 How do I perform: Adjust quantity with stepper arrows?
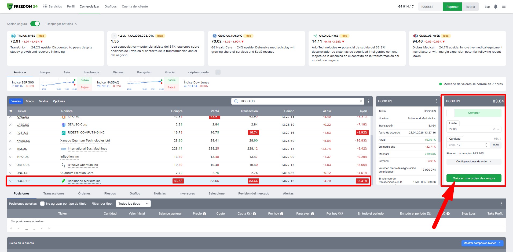486,145
